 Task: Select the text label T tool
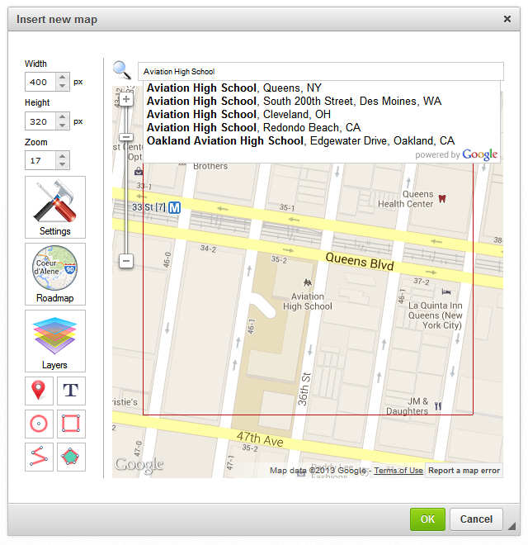coord(71,391)
